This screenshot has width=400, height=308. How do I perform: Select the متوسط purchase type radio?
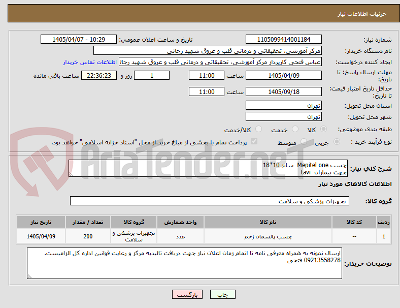tap(304, 142)
